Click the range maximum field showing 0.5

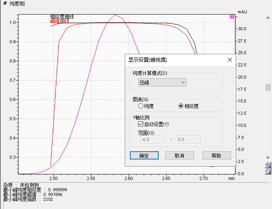pyautogui.click(x=189, y=139)
